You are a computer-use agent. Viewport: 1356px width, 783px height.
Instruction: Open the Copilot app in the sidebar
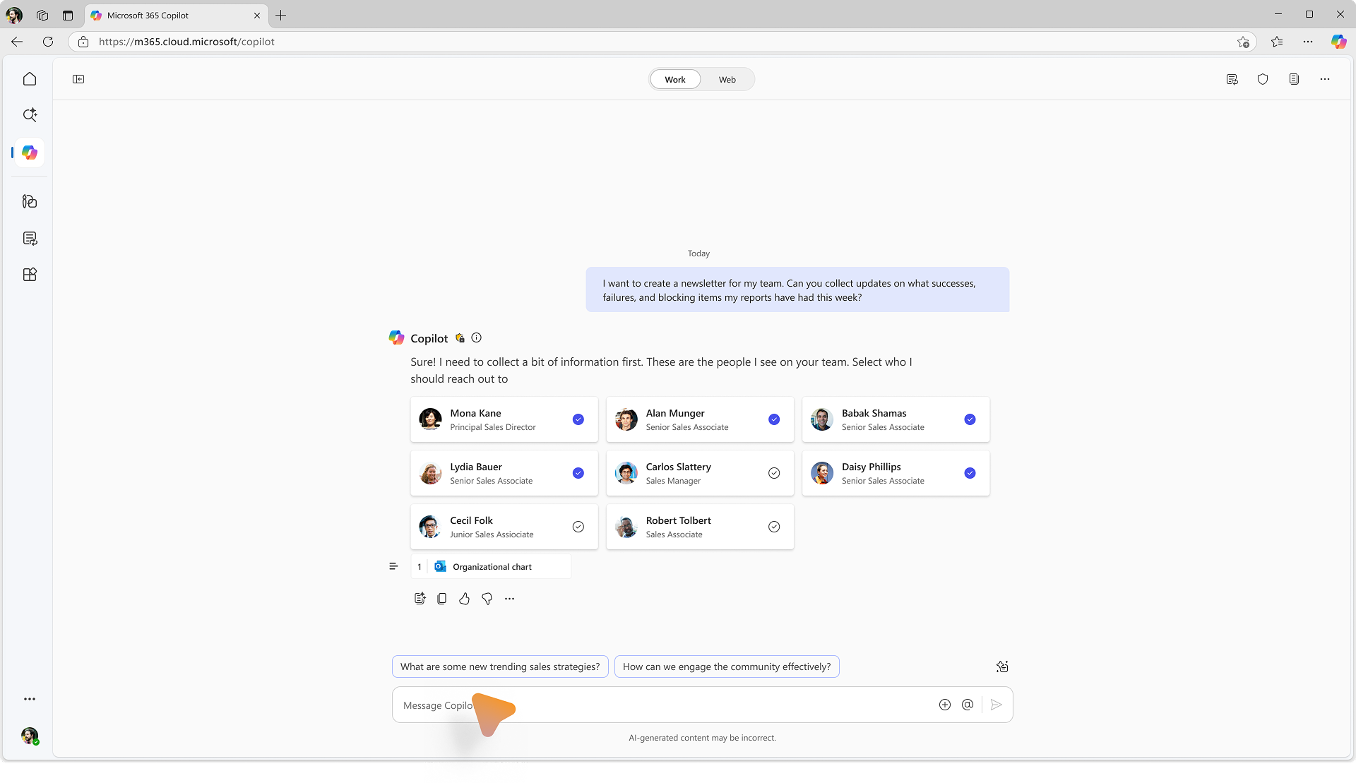28,153
